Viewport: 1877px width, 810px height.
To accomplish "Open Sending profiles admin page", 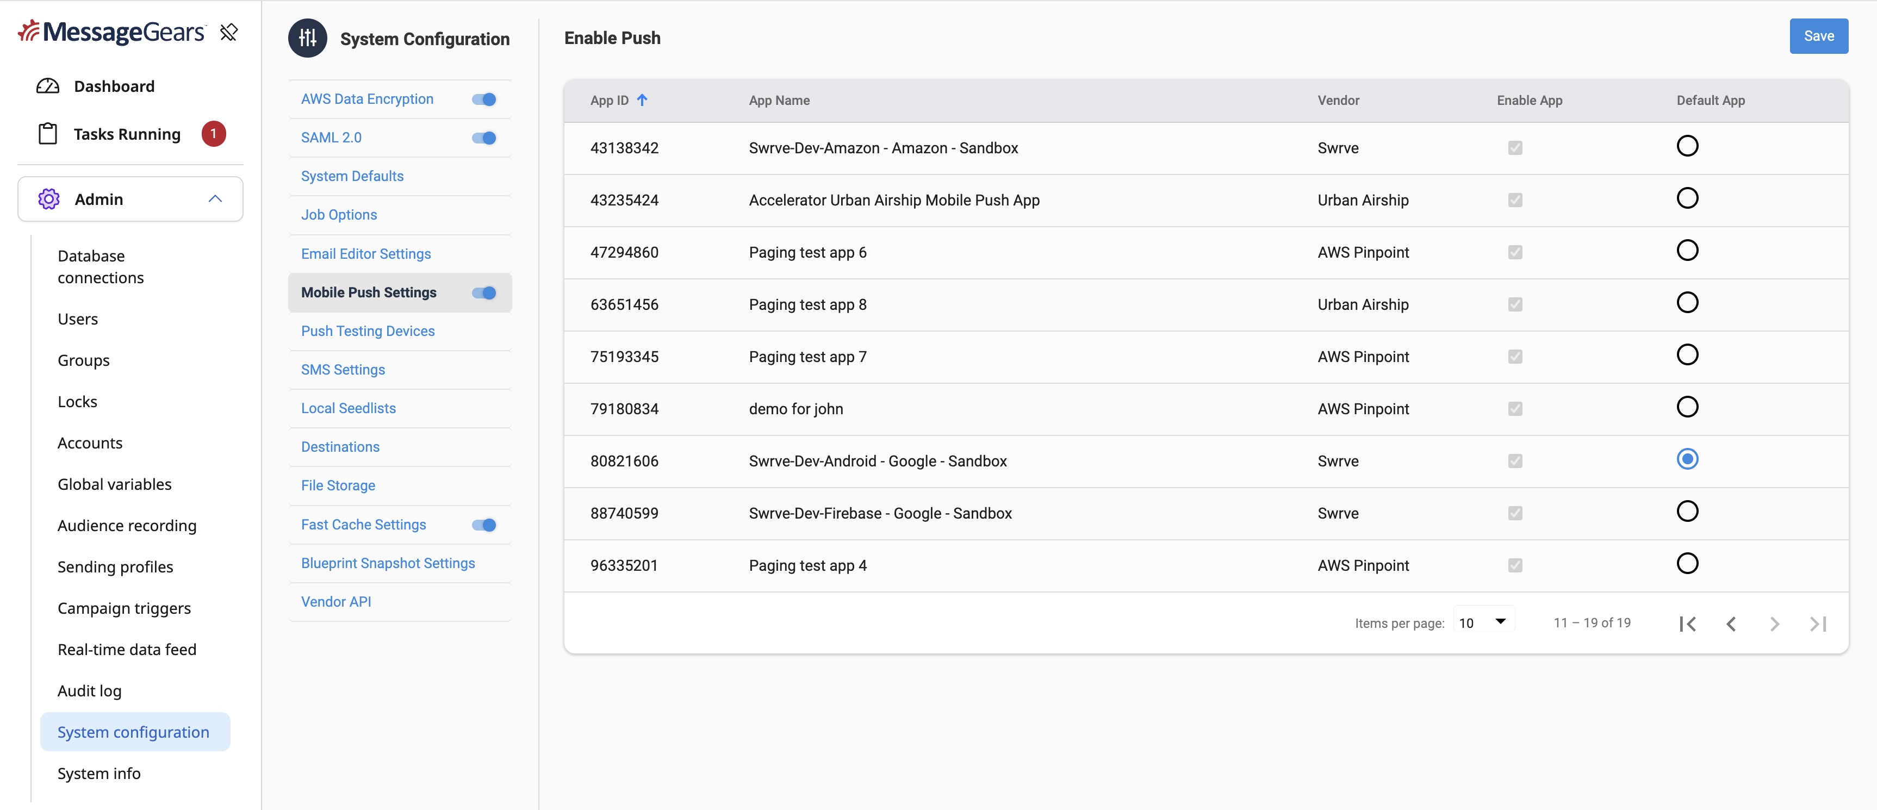I will coord(115,566).
